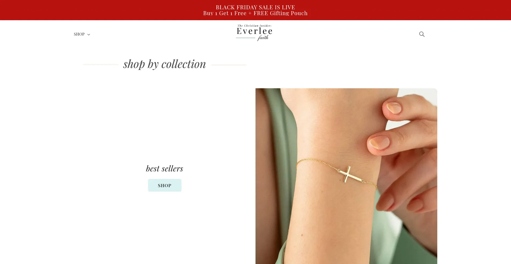Click the Black Friday sale announcement banner

pyautogui.click(x=256, y=10)
